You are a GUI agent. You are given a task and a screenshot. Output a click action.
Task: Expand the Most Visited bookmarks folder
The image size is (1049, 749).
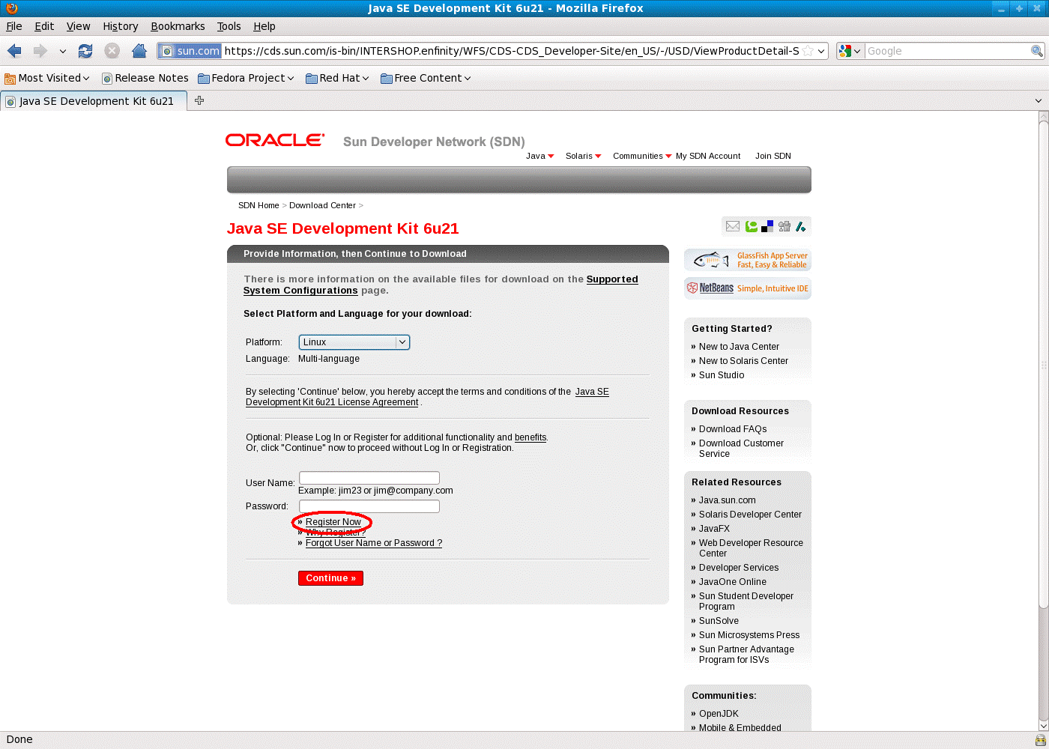click(x=47, y=78)
